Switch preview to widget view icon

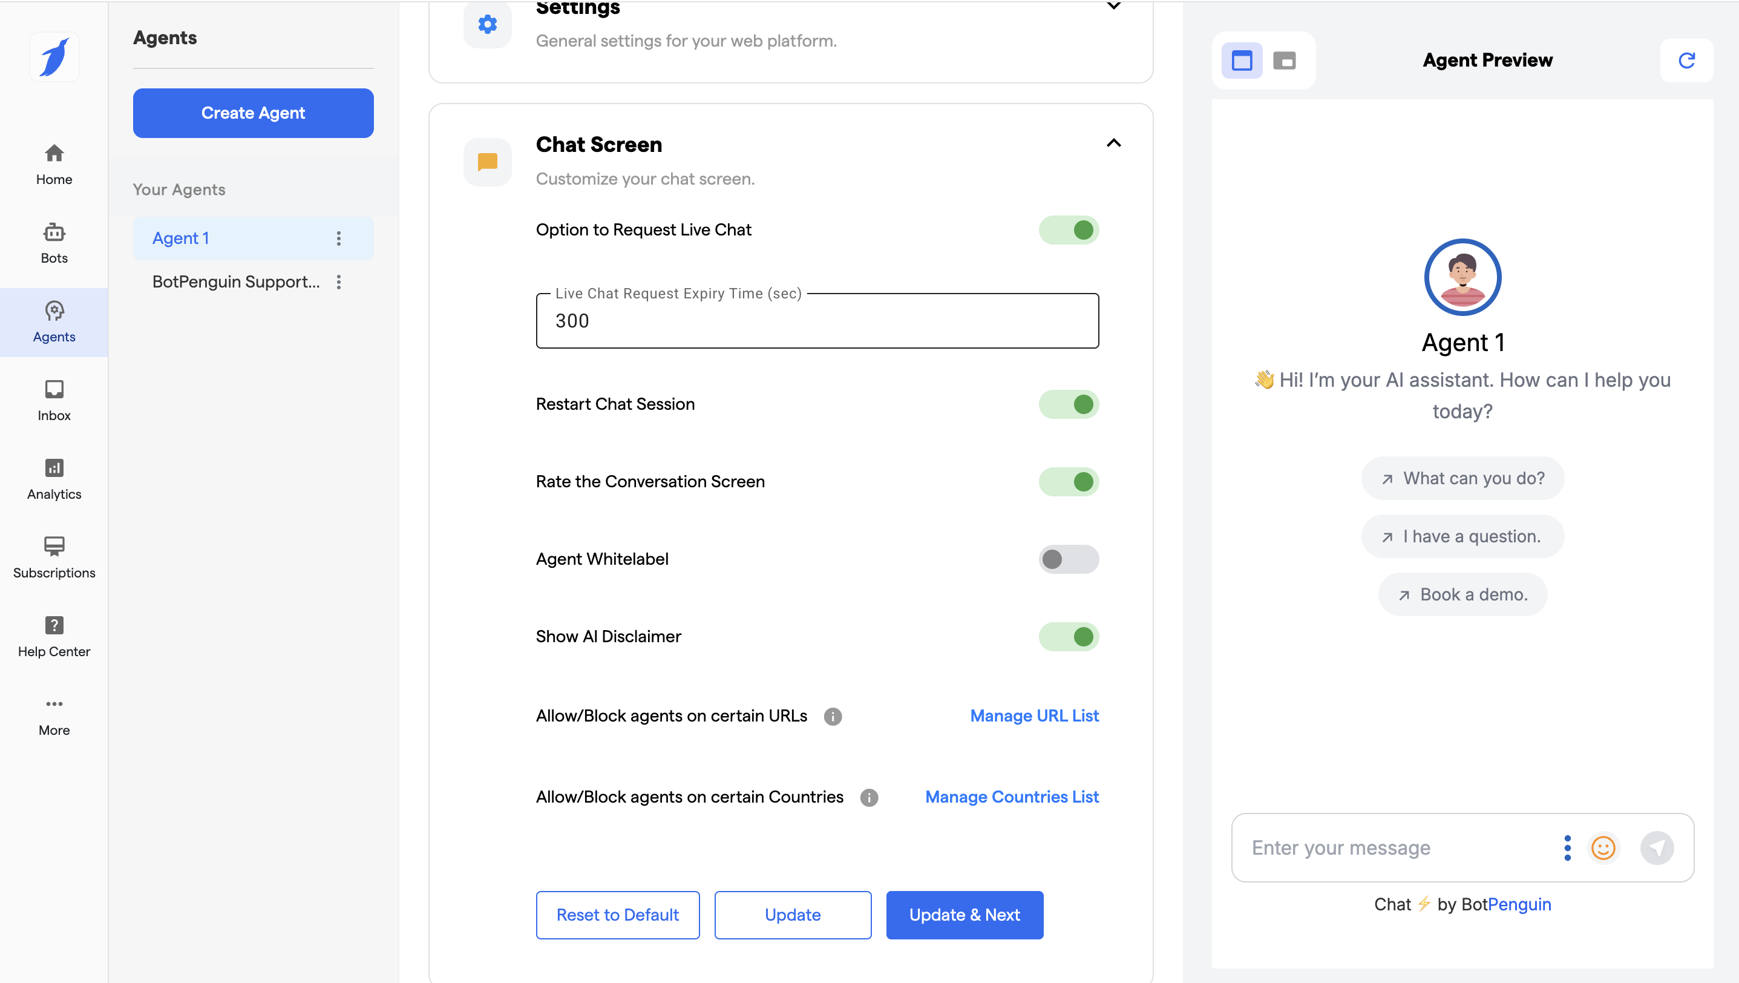click(x=1284, y=61)
